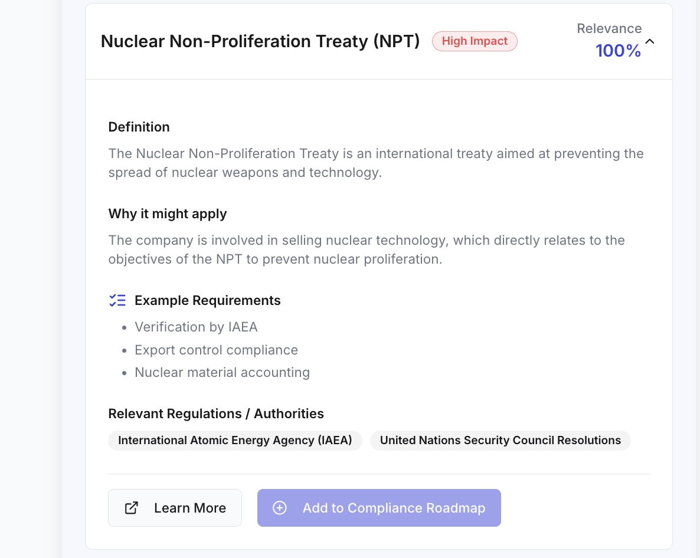Select the Nuclear material accounting requirement
The height and width of the screenshot is (558, 700).
pyautogui.click(x=222, y=372)
